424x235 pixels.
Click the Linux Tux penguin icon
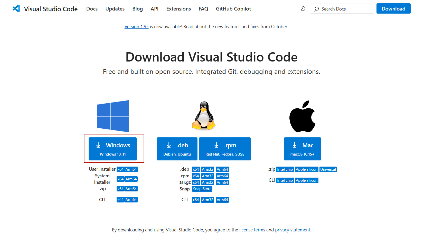click(x=204, y=116)
